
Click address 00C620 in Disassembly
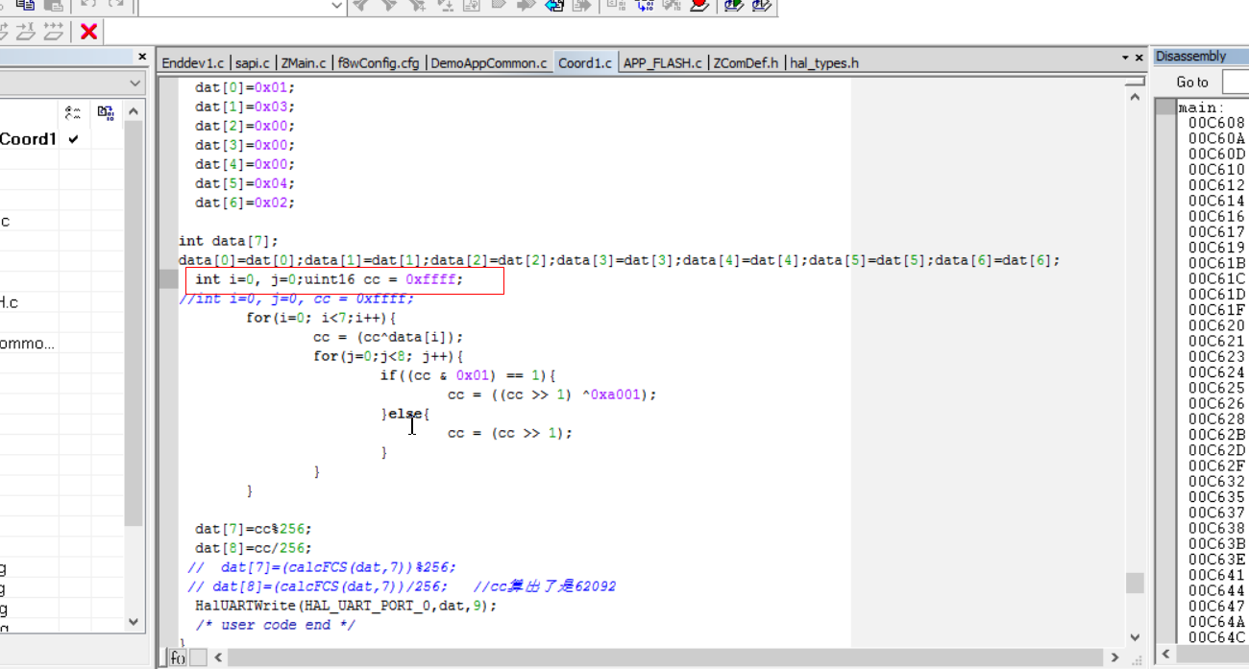(1216, 325)
